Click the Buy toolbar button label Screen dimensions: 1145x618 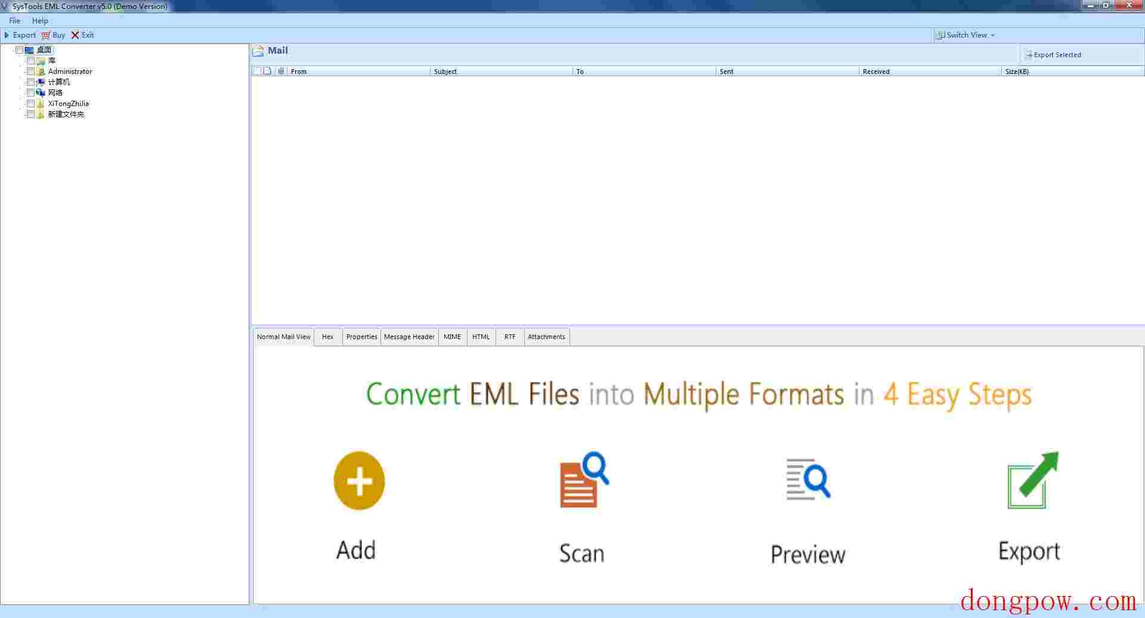pos(58,35)
